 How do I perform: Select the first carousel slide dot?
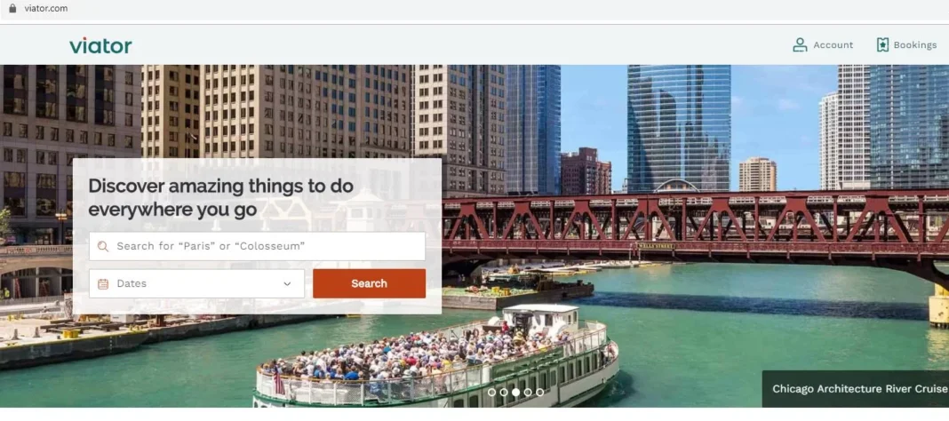point(491,392)
